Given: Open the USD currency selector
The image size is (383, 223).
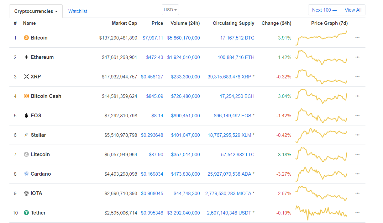Looking at the screenshot, I should tap(170, 10).
